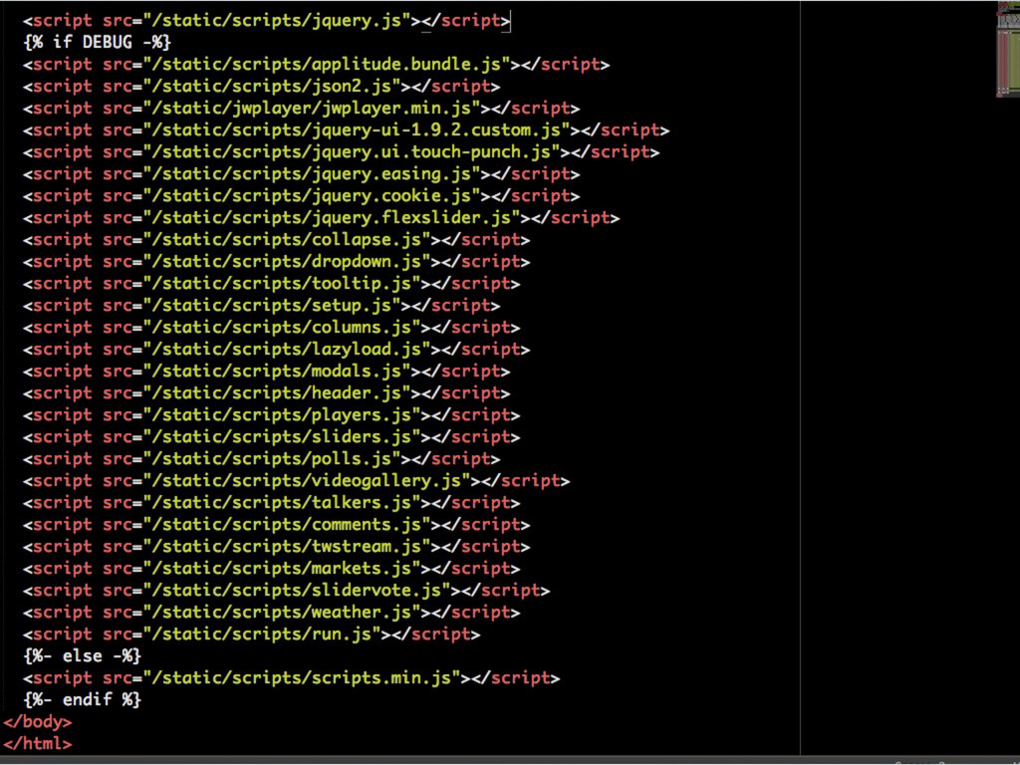Click the header.js script line
This screenshot has height=765, width=1020.
267,393
